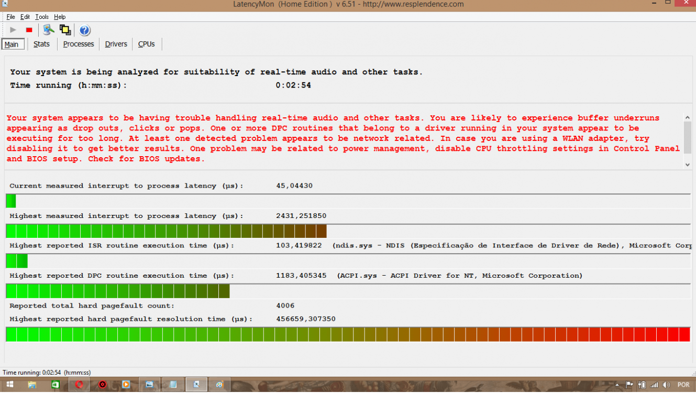Click the hard pagefault count value 4006
Screen dimensions: 696x393
coord(285,305)
